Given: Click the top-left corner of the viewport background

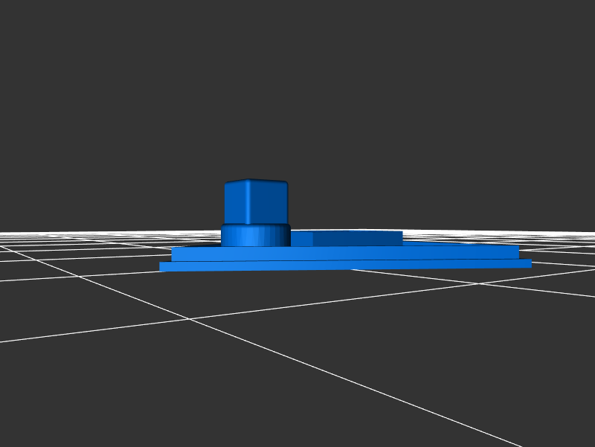Looking at the screenshot, I should coord(4,4).
